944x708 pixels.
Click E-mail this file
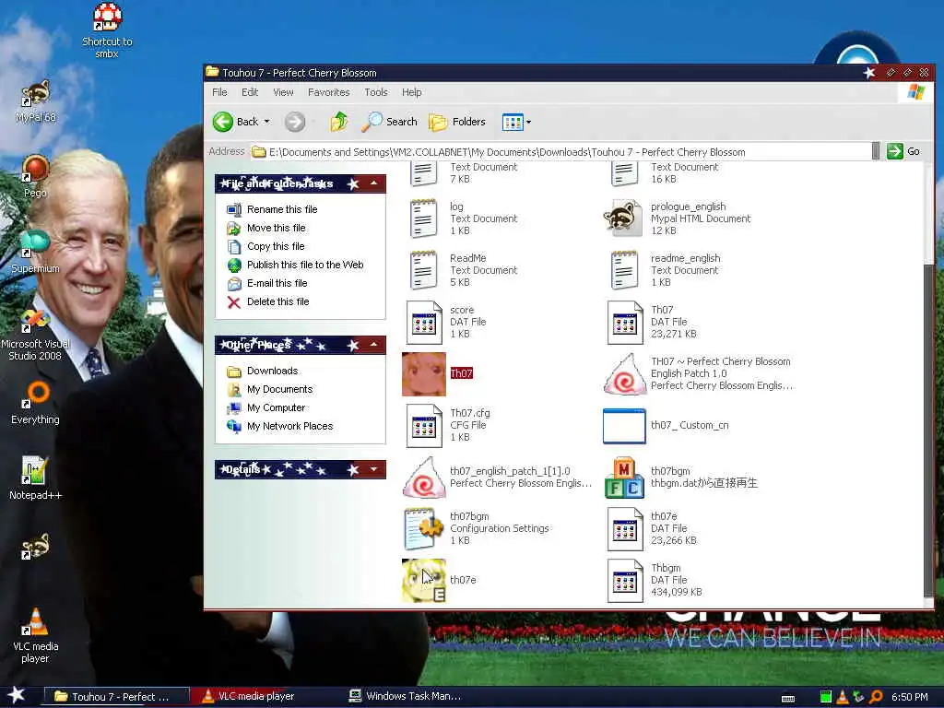tap(266, 283)
